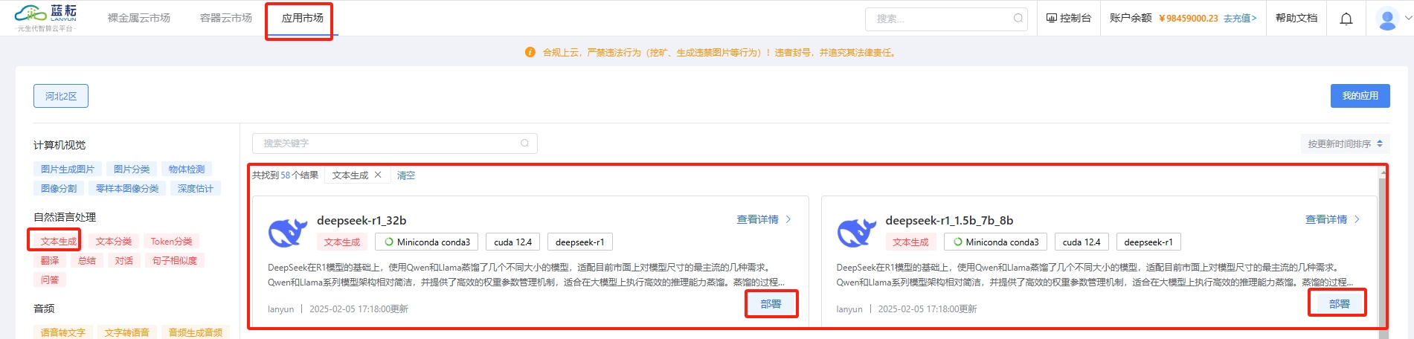Filter by 图像分割 tag
The height and width of the screenshot is (339, 1414).
pyautogui.click(x=59, y=188)
